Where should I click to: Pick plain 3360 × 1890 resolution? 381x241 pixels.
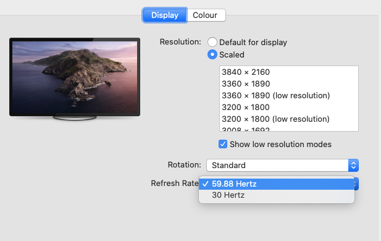click(x=288, y=83)
